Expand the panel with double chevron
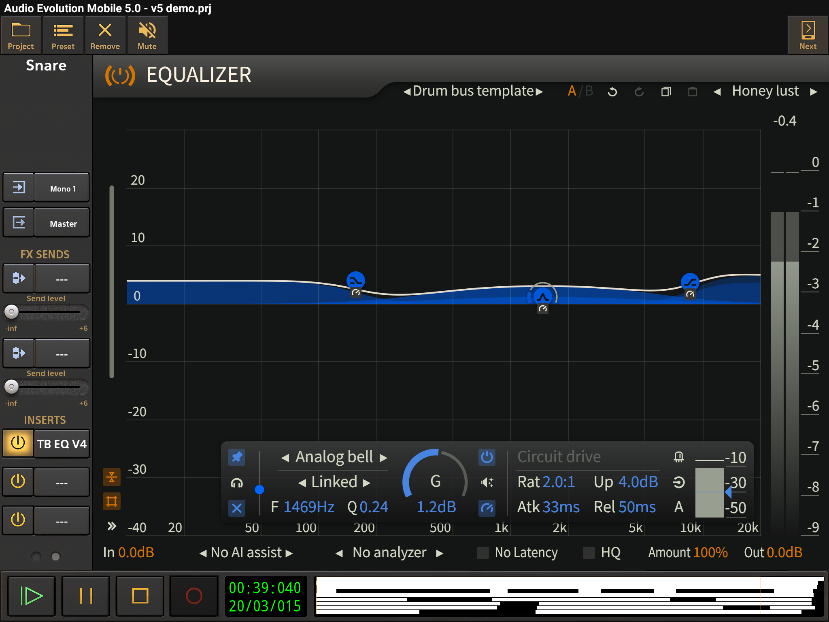Viewport: 829px width, 622px height. (112, 526)
